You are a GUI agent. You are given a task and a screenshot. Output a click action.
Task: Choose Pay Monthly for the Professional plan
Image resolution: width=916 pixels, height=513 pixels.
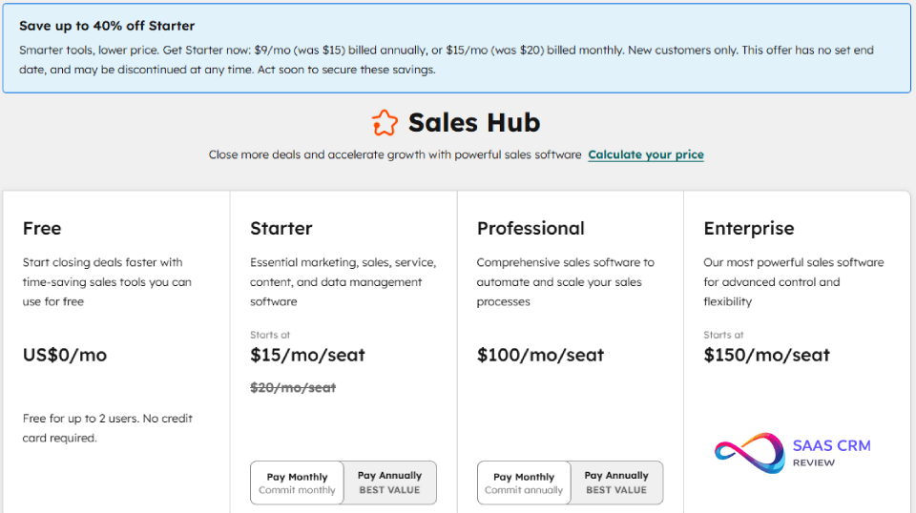(524, 482)
